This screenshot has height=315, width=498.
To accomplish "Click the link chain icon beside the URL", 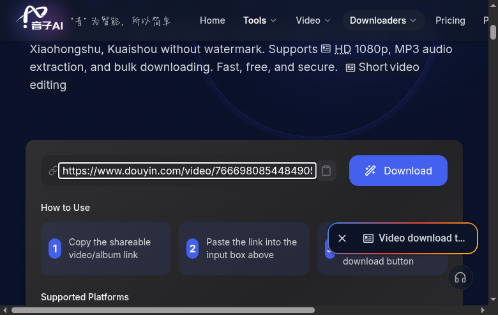I will (x=53, y=171).
